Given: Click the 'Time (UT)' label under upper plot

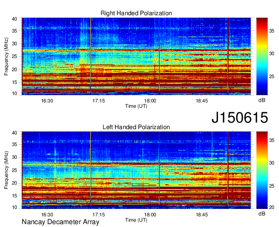Looking at the screenshot, I should pos(136,106).
